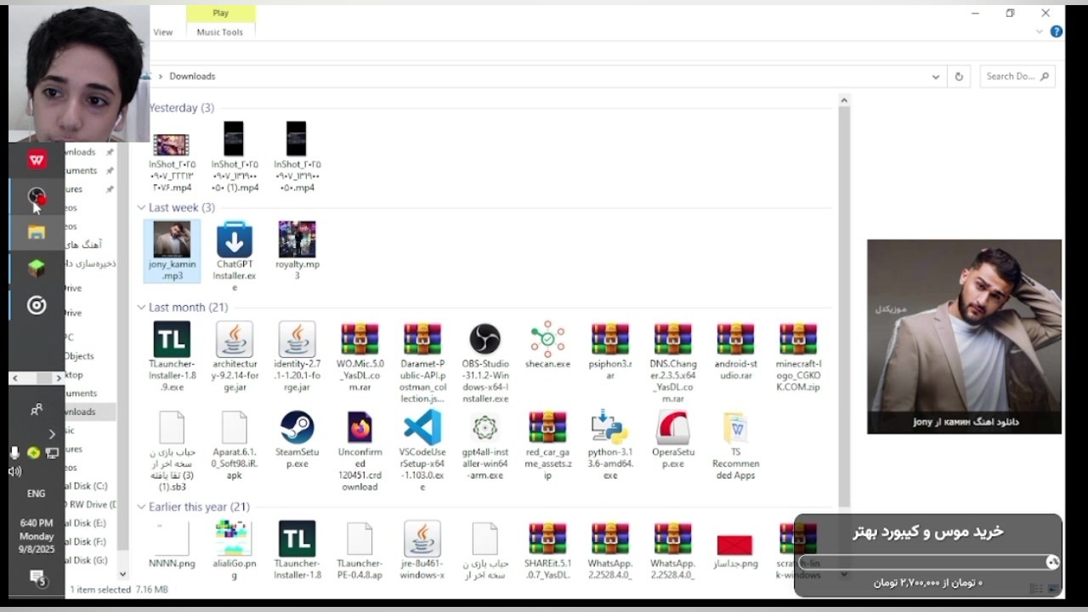Select alialiGo.png image
This screenshot has width=1088, height=612.
pyautogui.click(x=235, y=550)
